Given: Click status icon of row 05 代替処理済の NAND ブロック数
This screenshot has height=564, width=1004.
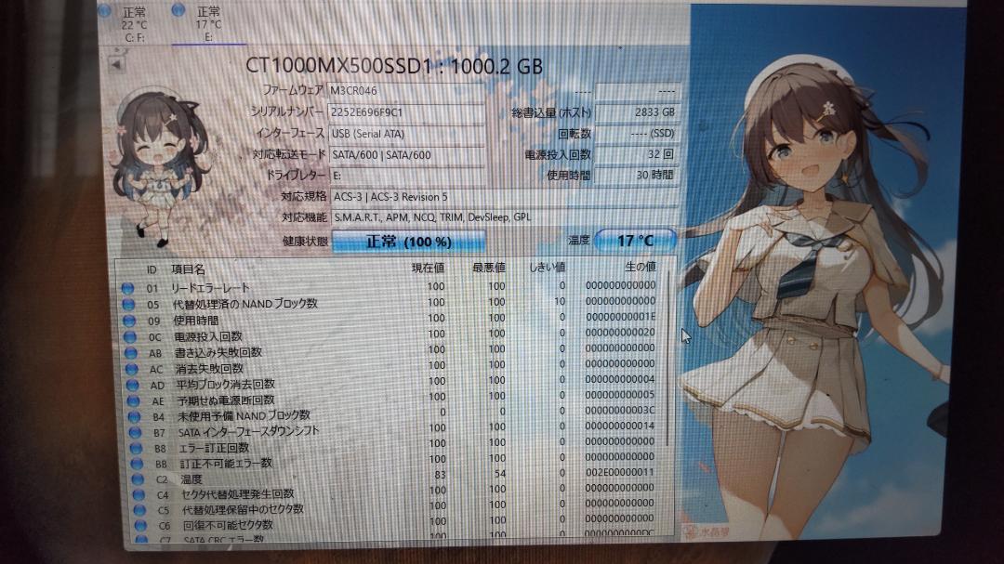Looking at the screenshot, I should click(x=128, y=305).
